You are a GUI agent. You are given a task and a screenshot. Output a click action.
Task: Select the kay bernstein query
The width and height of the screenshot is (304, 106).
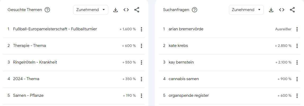coord(181,62)
